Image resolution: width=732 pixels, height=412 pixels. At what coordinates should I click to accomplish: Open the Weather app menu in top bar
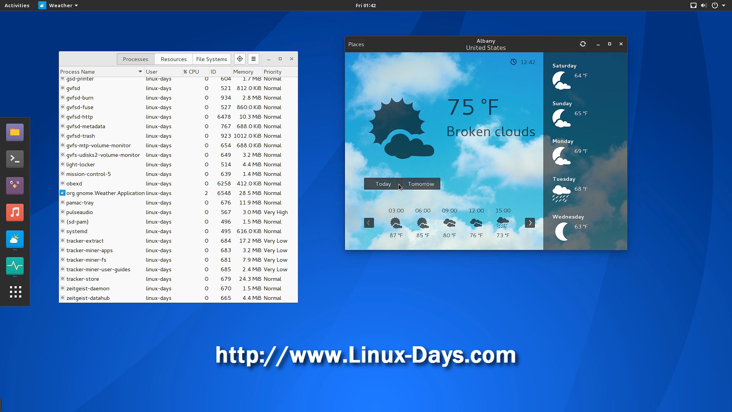58,5
